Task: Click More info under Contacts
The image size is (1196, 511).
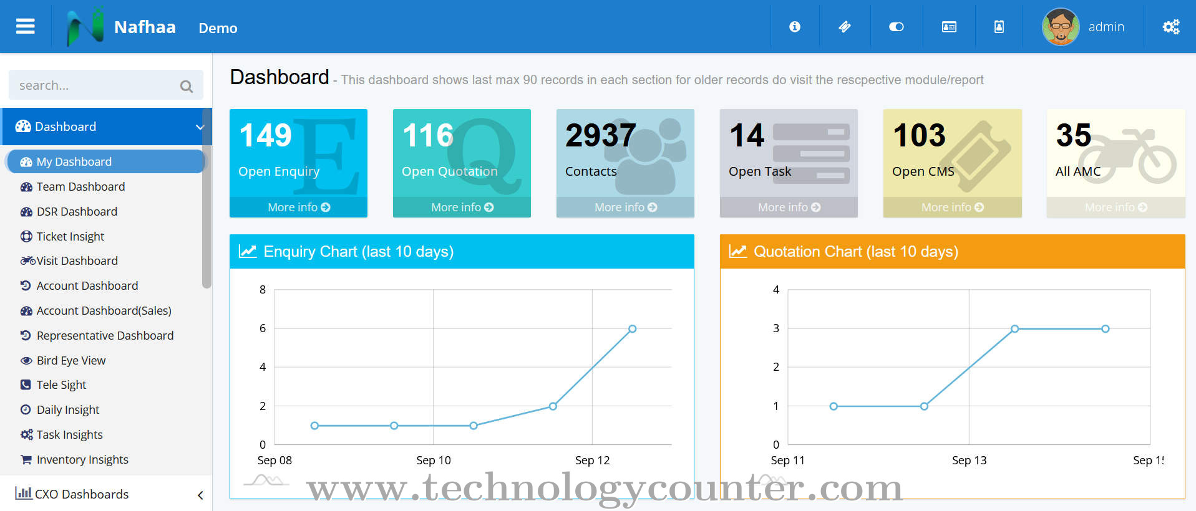Action: coord(626,208)
